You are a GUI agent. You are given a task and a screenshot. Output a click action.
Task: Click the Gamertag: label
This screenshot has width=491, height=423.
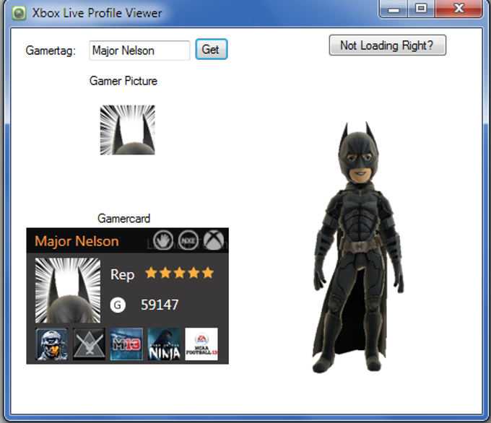51,51
